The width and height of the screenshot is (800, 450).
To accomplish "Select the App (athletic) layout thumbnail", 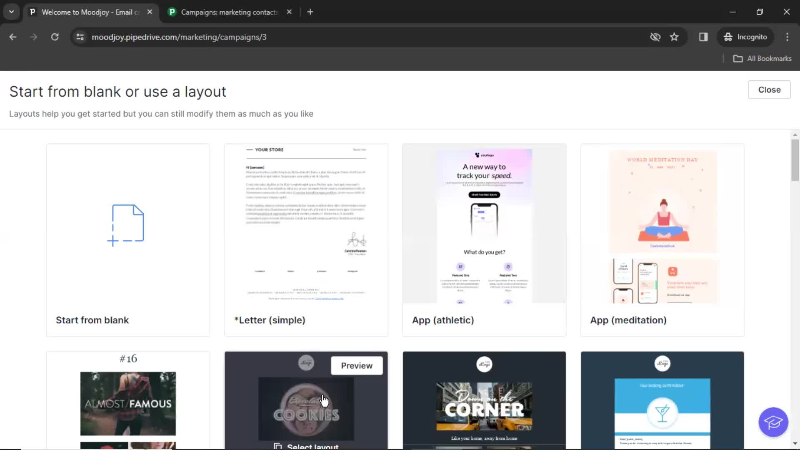I will (x=484, y=224).
